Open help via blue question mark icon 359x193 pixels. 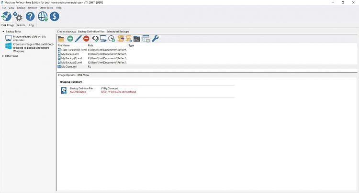[30, 16]
